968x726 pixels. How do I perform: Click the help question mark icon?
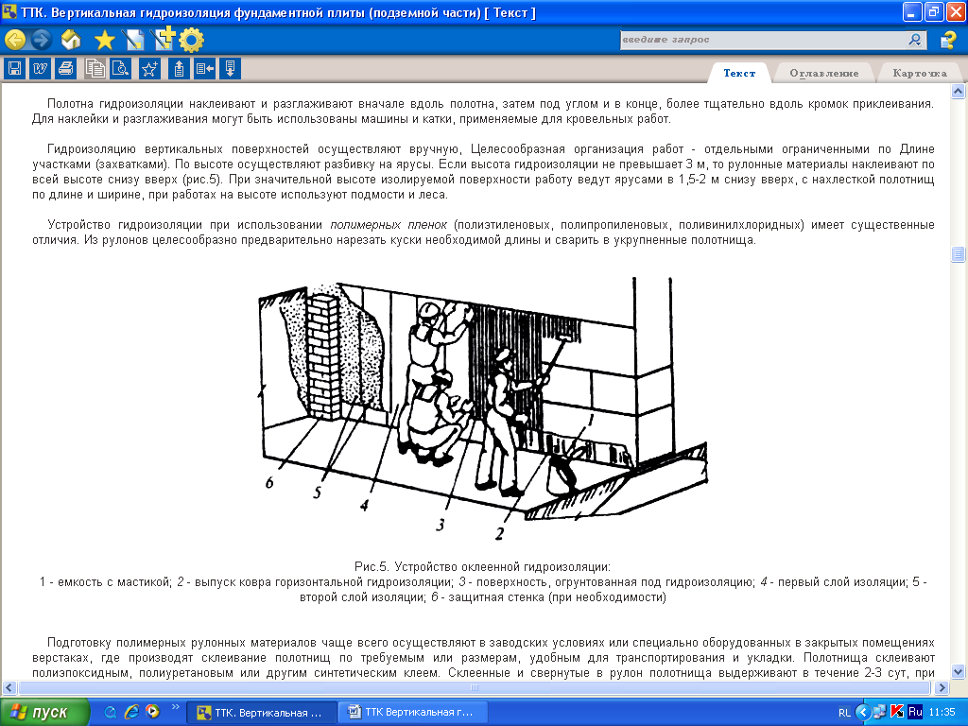[947, 41]
